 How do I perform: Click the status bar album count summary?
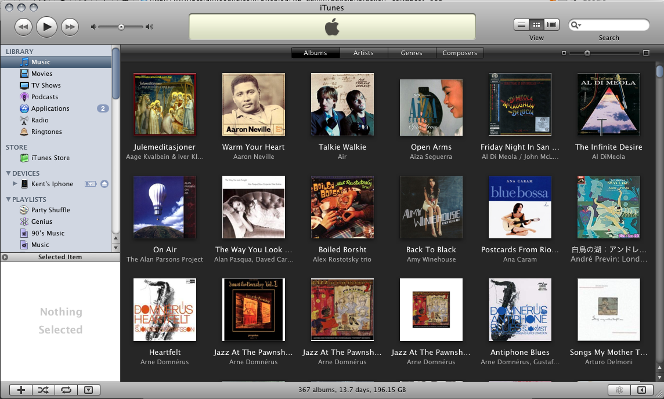(352, 390)
